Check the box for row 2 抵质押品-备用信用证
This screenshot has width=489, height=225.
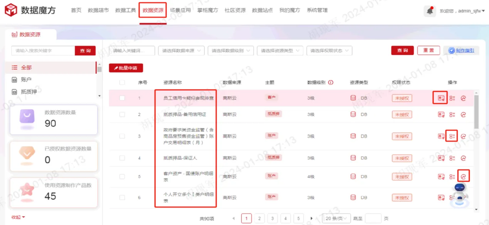click(122, 114)
